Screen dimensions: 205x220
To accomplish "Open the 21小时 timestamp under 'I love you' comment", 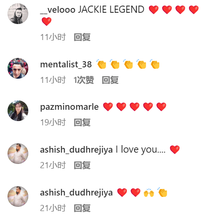I will pyautogui.click(x=53, y=165).
